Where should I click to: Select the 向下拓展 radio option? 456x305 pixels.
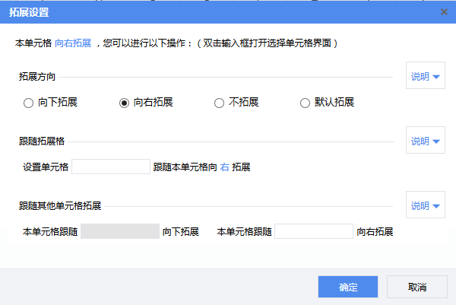[29, 103]
